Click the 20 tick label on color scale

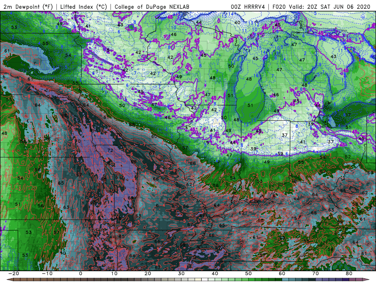coord(148,274)
